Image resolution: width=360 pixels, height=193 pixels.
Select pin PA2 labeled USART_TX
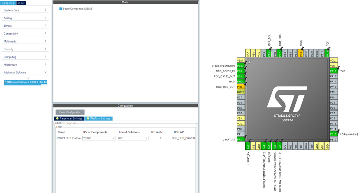(241, 140)
